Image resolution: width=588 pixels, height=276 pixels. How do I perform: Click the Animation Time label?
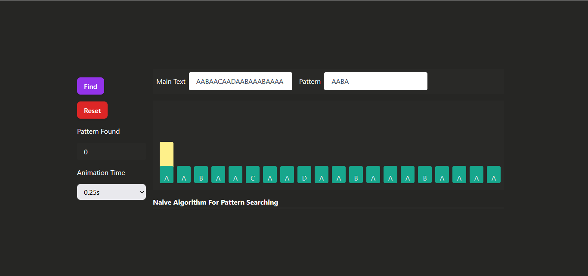coord(101,172)
